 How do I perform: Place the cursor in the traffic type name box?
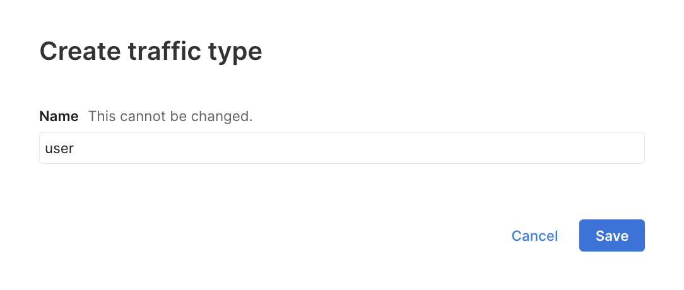[x=341, y=148]
